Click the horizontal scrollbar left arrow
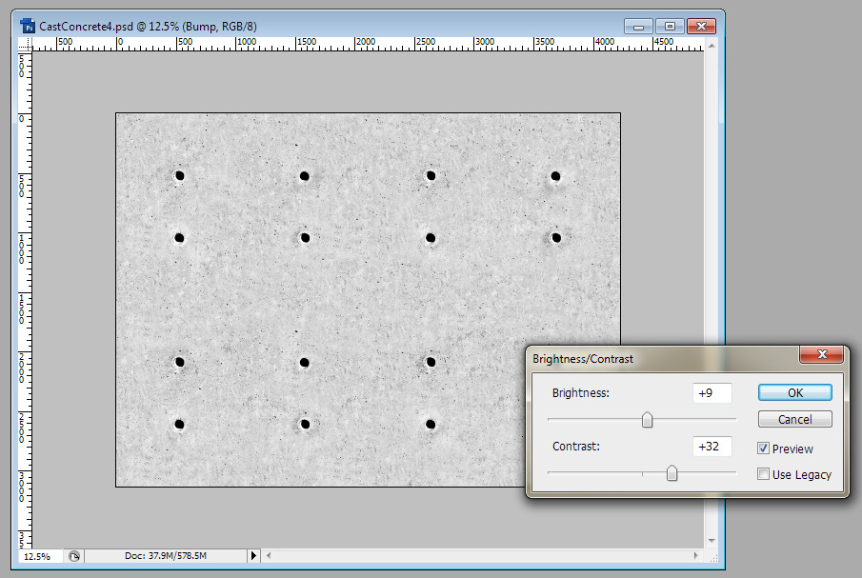Screen dimensions: 862x578 coord(270,555)
